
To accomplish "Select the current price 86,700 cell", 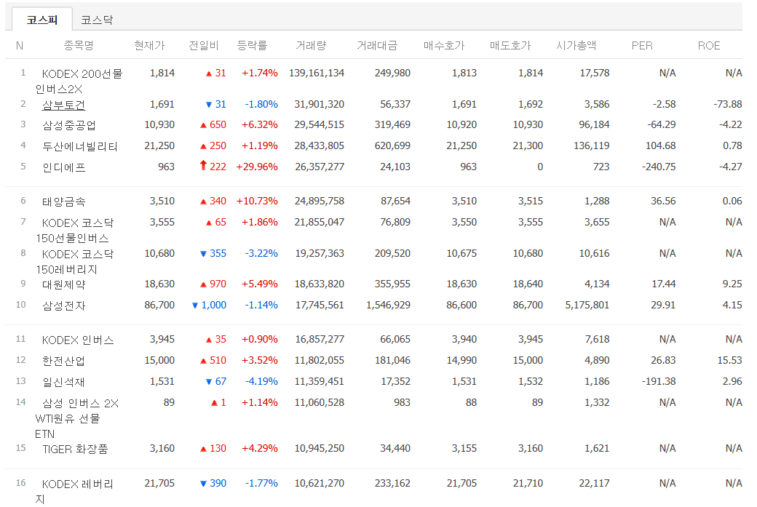I will (159, 305).
